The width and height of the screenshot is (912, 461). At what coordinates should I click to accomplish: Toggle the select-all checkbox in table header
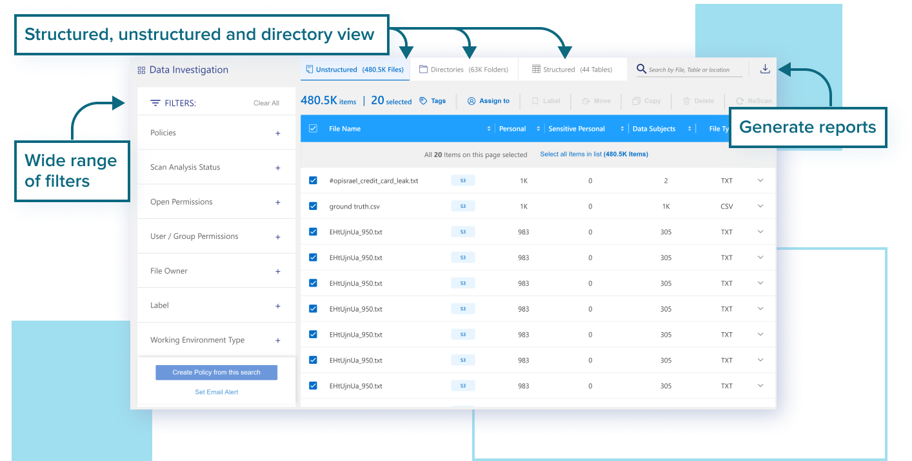click(313, 129)
